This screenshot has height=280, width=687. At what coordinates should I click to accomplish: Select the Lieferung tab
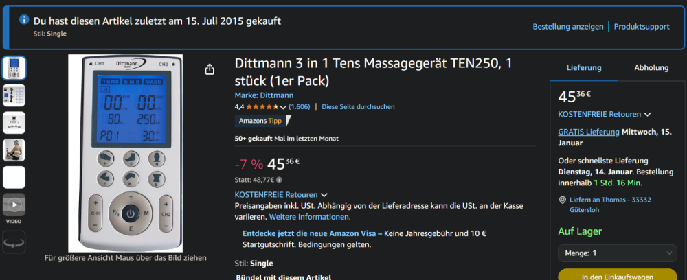583,68
